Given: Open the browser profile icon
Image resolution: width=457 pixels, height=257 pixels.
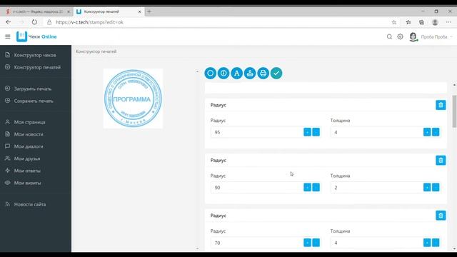Looking at the screenshot, I should tap(435, 22).
